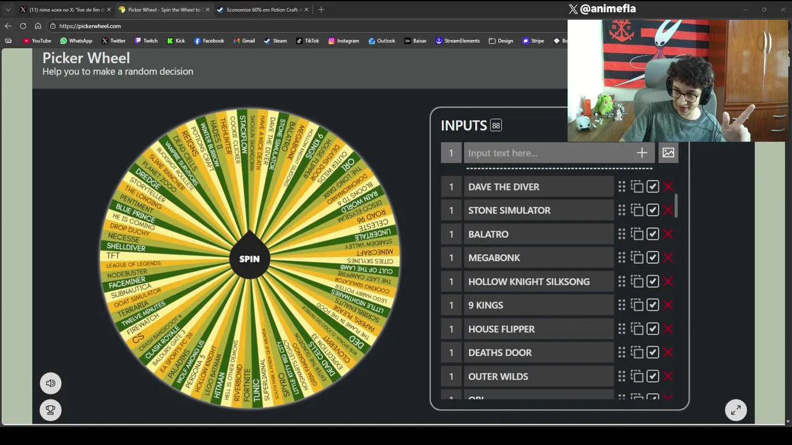This screenshot has height=445, width=792.
Task: Reload the Picker Wheel page
Action: [x=23, y=26]
